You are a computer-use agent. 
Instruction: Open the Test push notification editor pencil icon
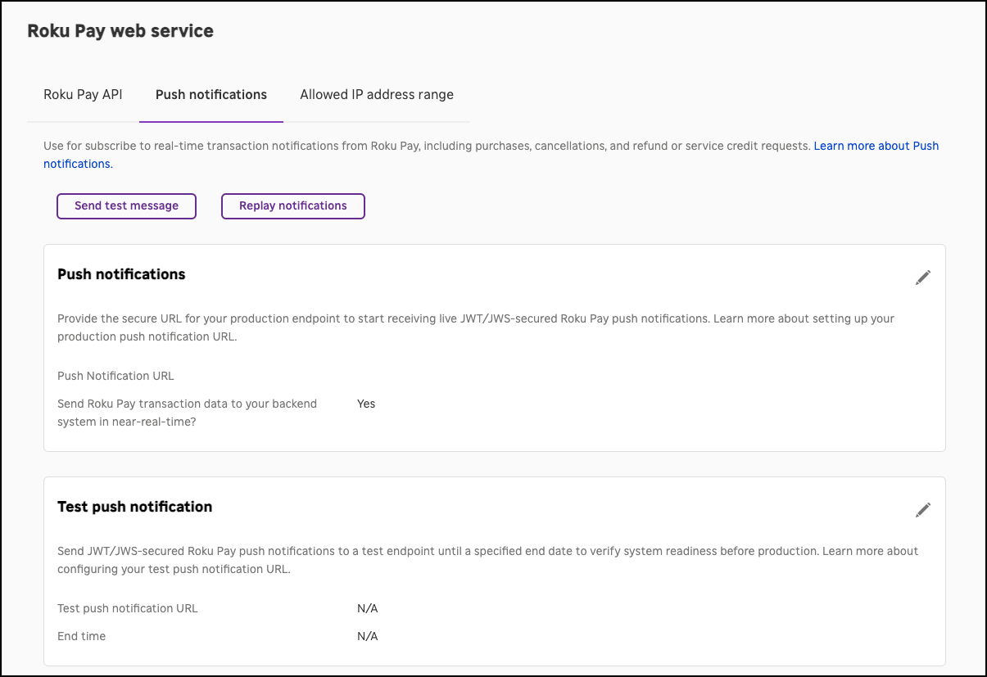922,509
